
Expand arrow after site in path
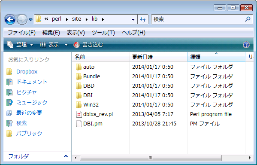(87, 19)
